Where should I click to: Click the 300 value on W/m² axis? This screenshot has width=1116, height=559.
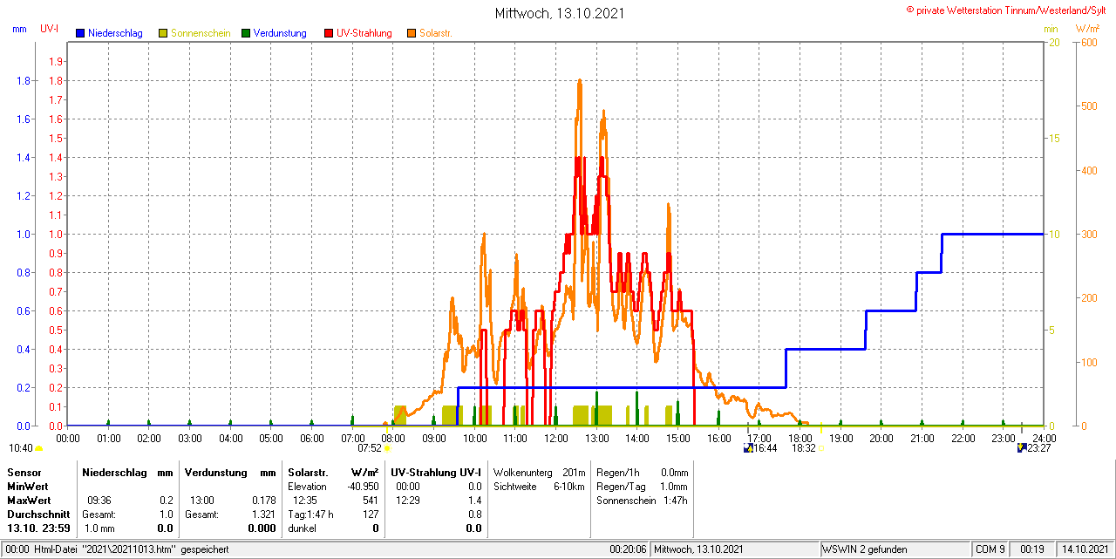tap(1089, 235)
